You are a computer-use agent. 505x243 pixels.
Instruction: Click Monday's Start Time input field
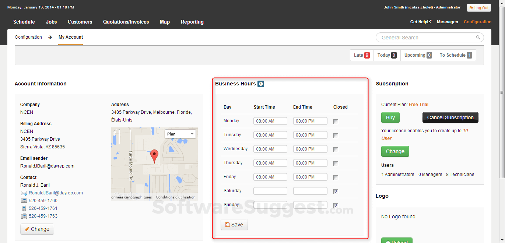pyautogui.click(x=270, y=121)
